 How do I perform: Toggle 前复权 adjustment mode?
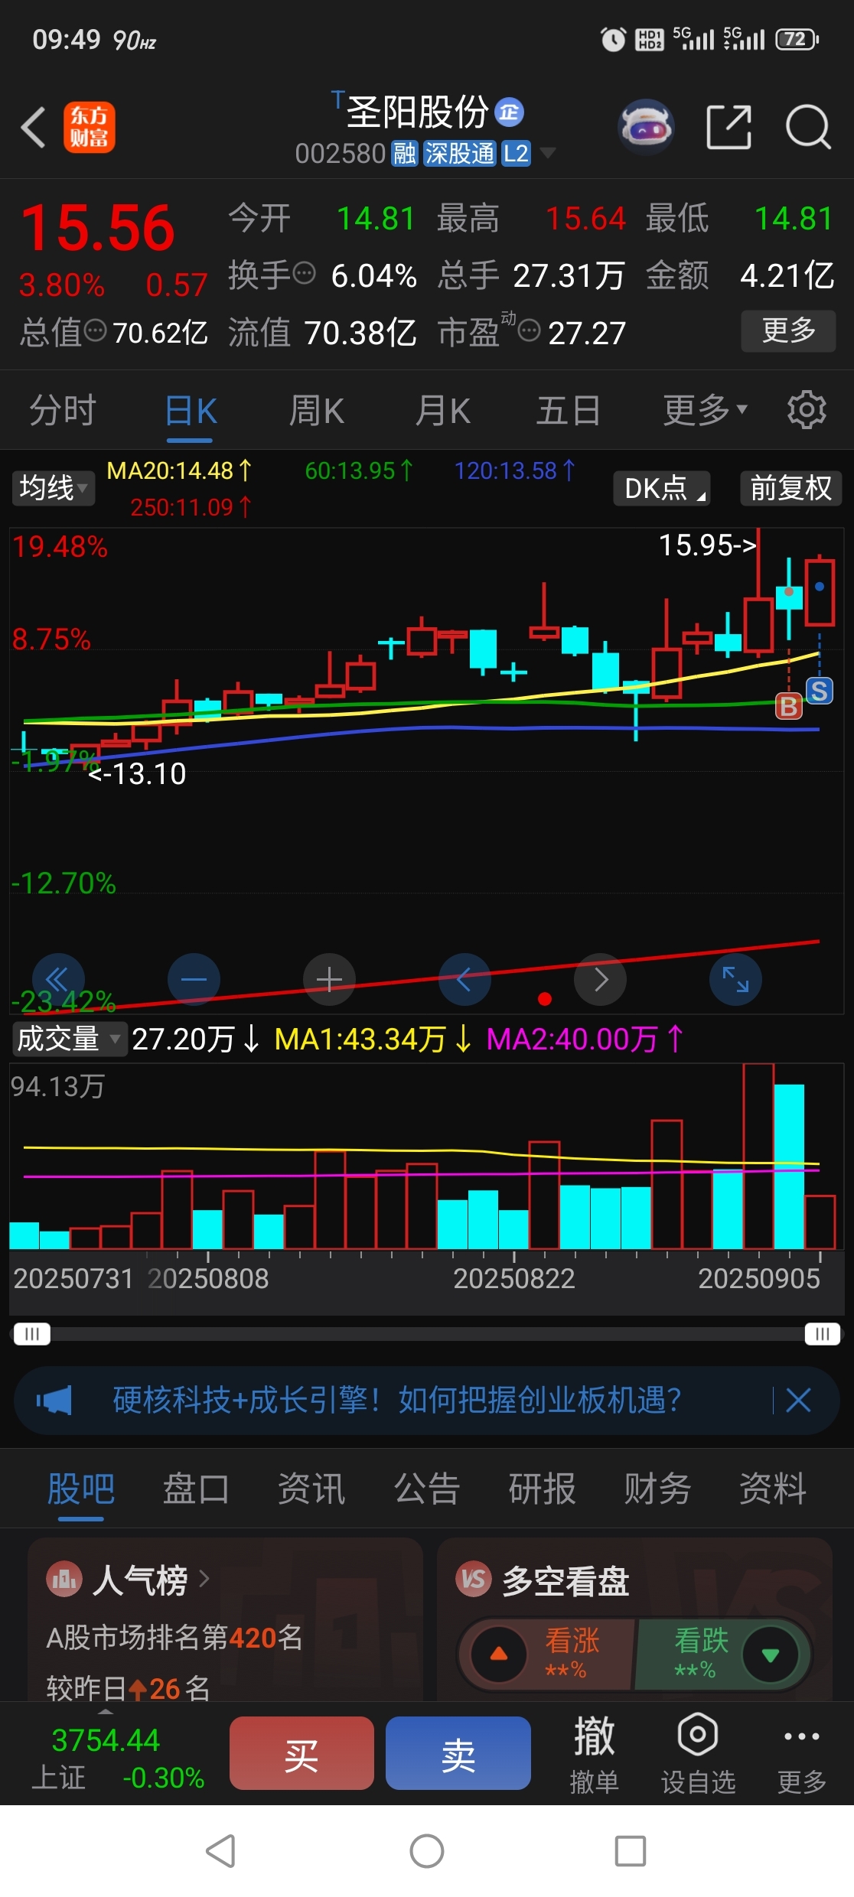tap(790, 488)
